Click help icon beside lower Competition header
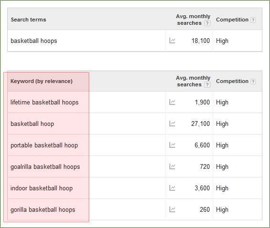The height and width of the screenshot is (228, 270). (x=253, y=82)
